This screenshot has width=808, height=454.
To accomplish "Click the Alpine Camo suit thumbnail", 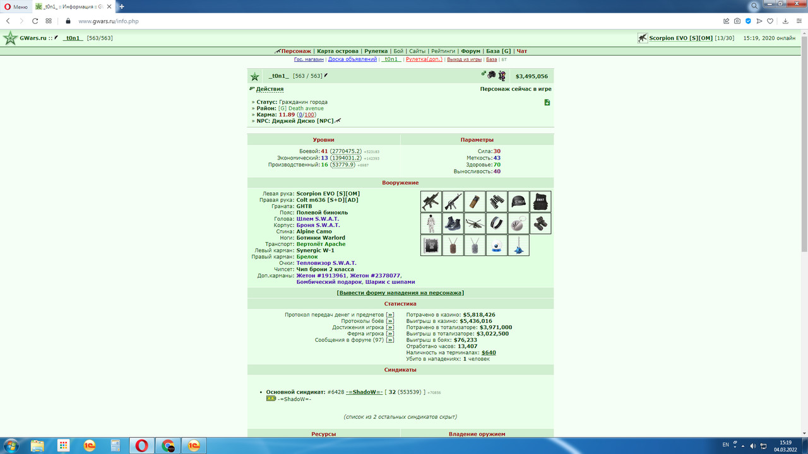I will point(431,223).
